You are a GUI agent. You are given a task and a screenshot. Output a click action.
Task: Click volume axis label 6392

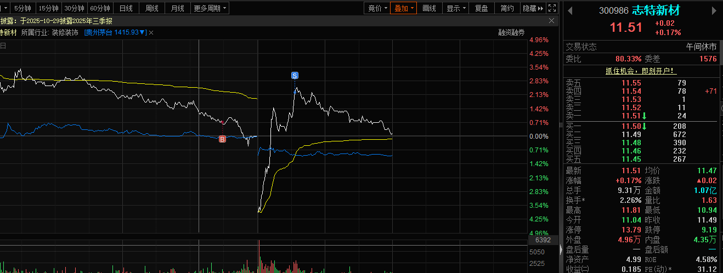pos(543,240)
